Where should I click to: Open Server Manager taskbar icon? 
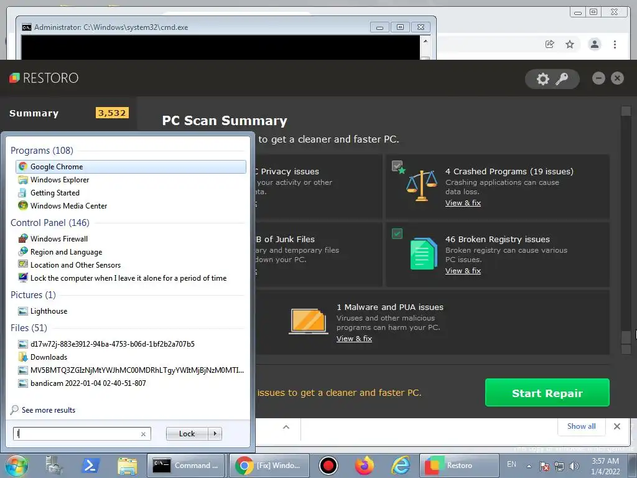pos(53,466)
